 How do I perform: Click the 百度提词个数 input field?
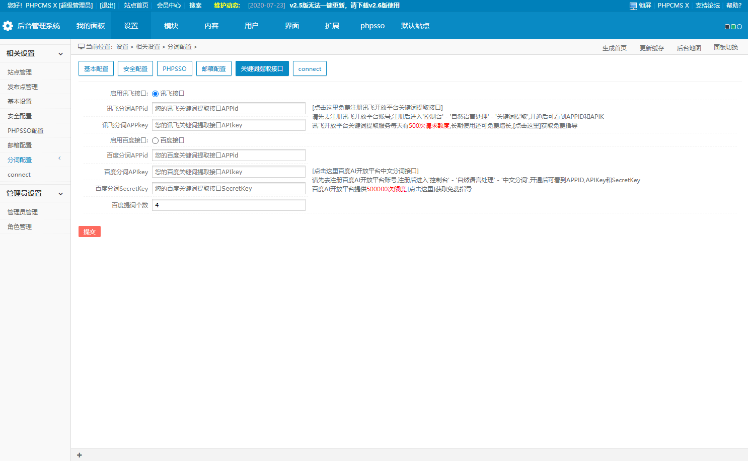click(229, 205)
